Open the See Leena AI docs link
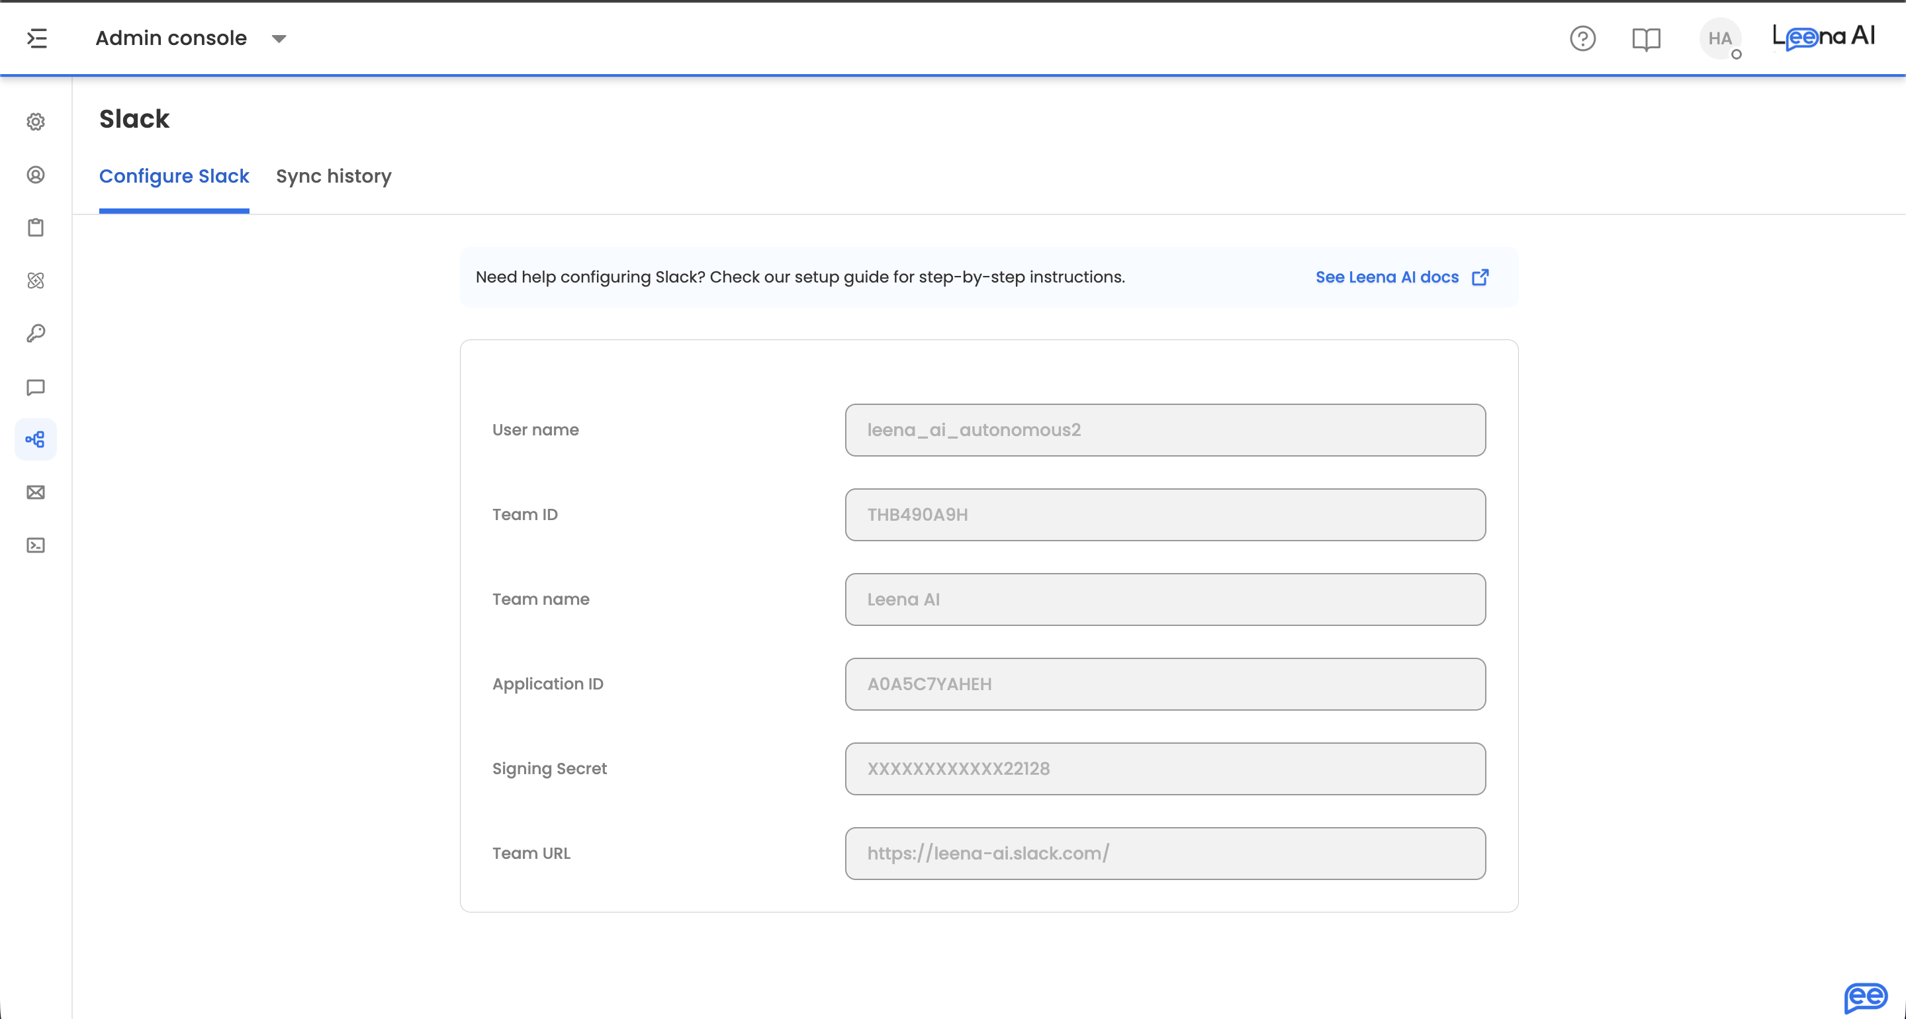This screenshot has width=1906, height=1019. pos(1386,277)
